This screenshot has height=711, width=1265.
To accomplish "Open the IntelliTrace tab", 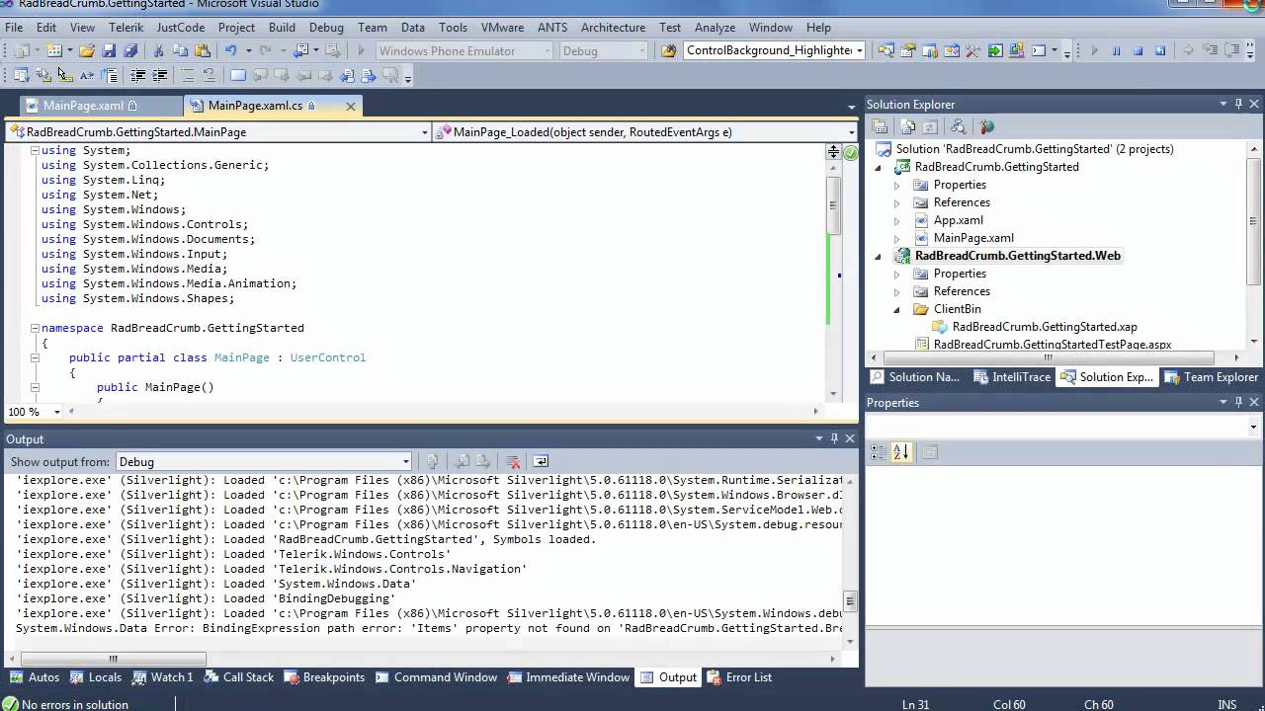I will [x=1013, y=377].
